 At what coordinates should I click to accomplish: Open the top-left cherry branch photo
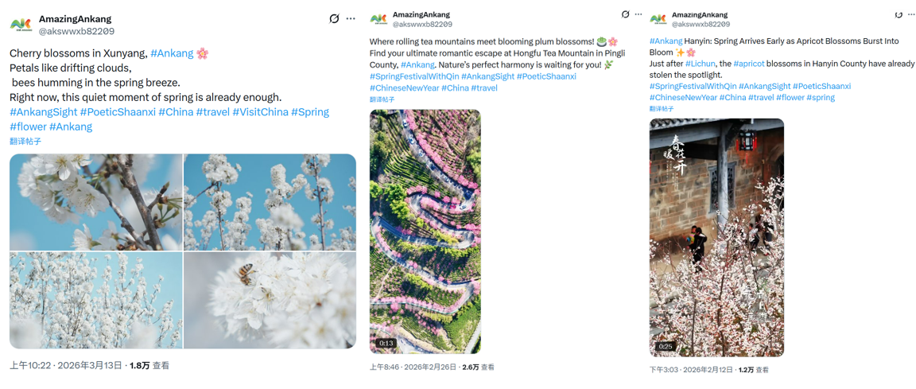click(95, 202)
